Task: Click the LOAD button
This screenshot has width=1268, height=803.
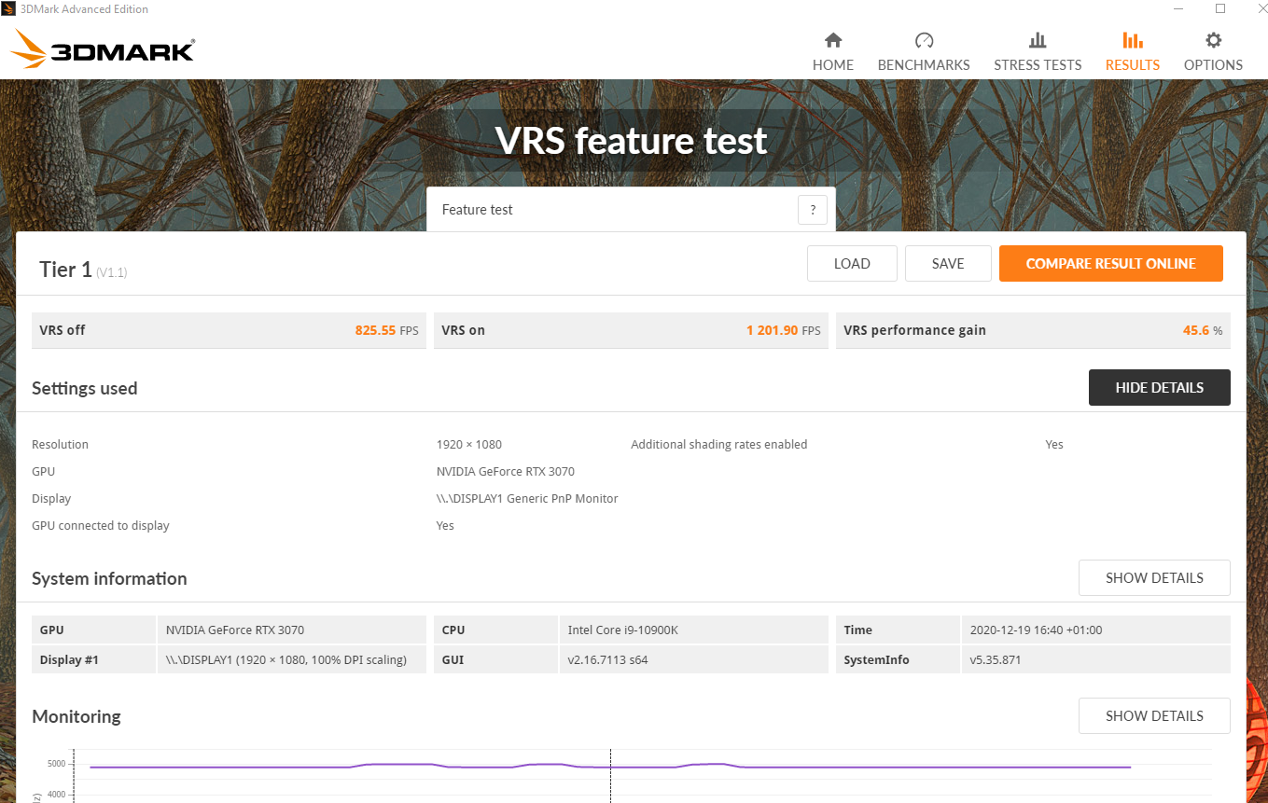Action: 852,264
